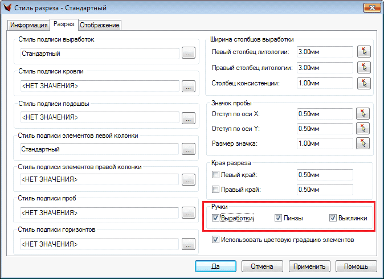
Task: Switch to the Отображение tab
Action: coord(100,25)
